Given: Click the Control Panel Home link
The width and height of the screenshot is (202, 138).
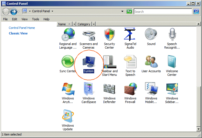Looking at the screenshot, I should 22,28.
